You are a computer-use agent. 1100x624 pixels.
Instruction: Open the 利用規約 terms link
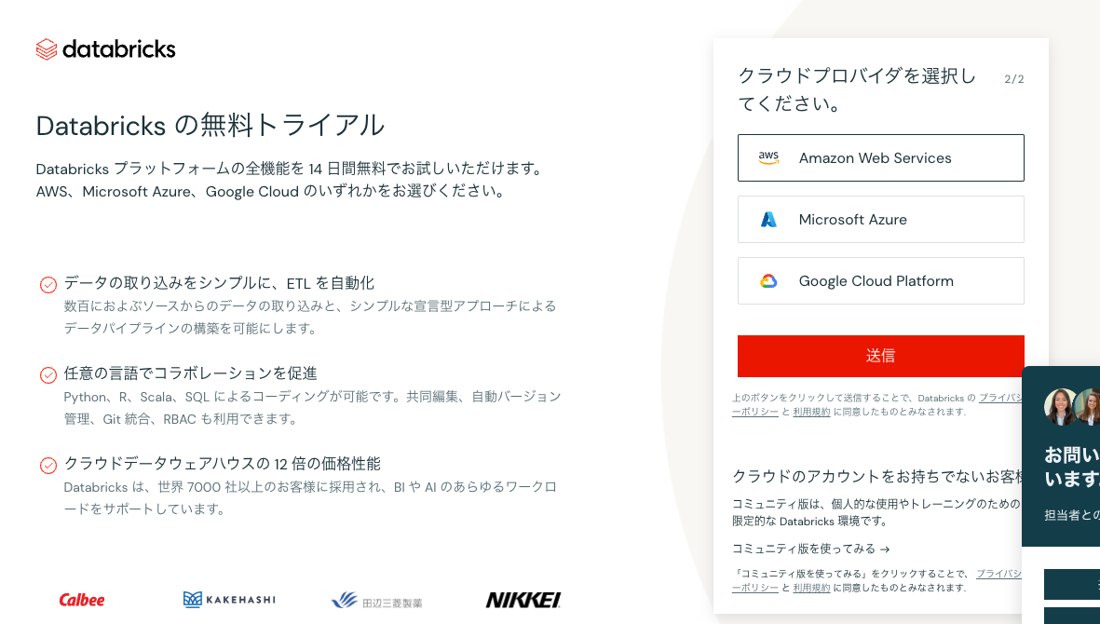(811, 411)
